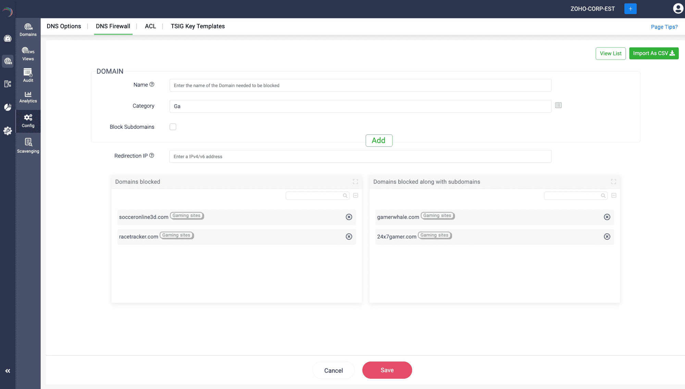
Task: Open the Views sidebar section
Action: [28, 54]
